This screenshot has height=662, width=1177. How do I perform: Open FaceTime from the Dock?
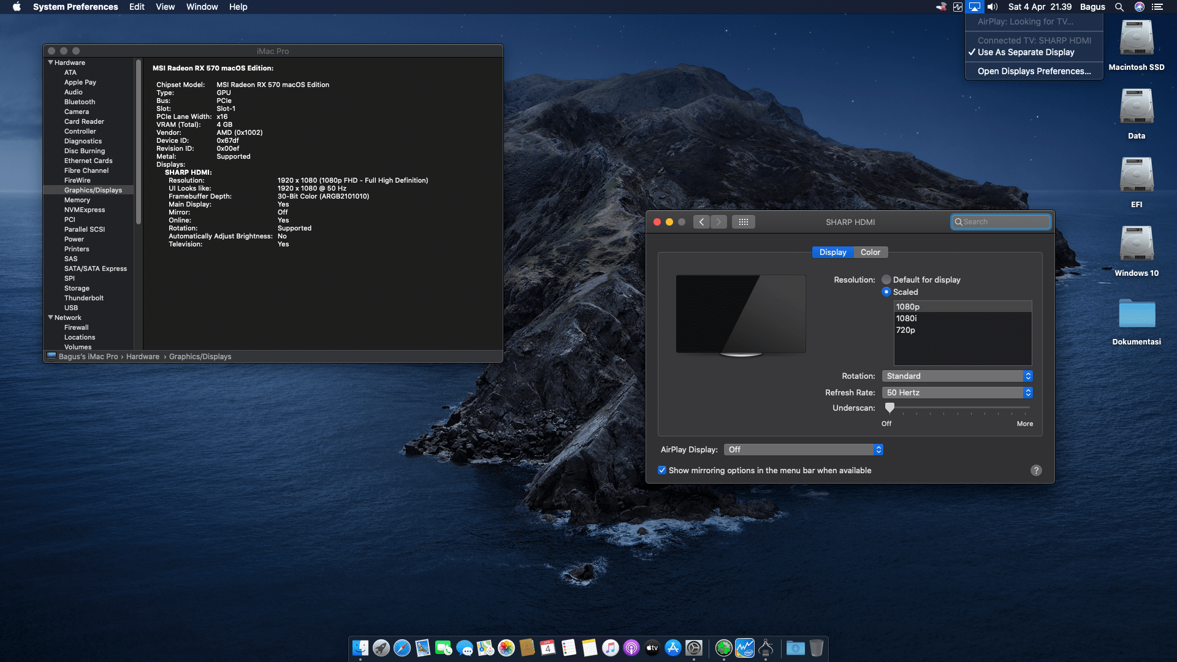[444, 648]
